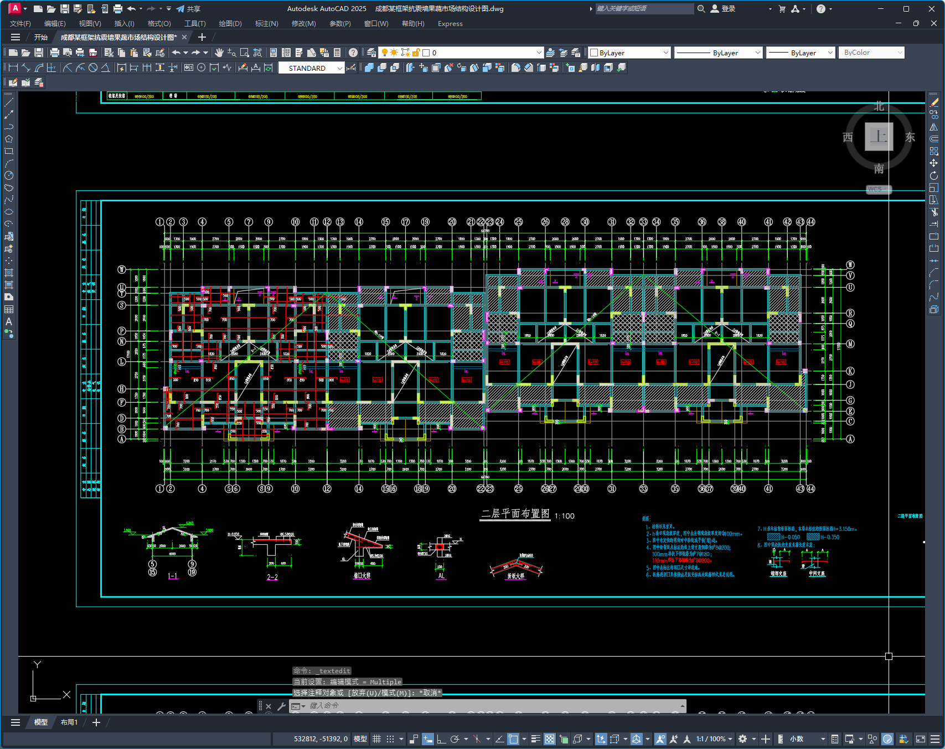Open the ByLayer color dropdown

665,53
